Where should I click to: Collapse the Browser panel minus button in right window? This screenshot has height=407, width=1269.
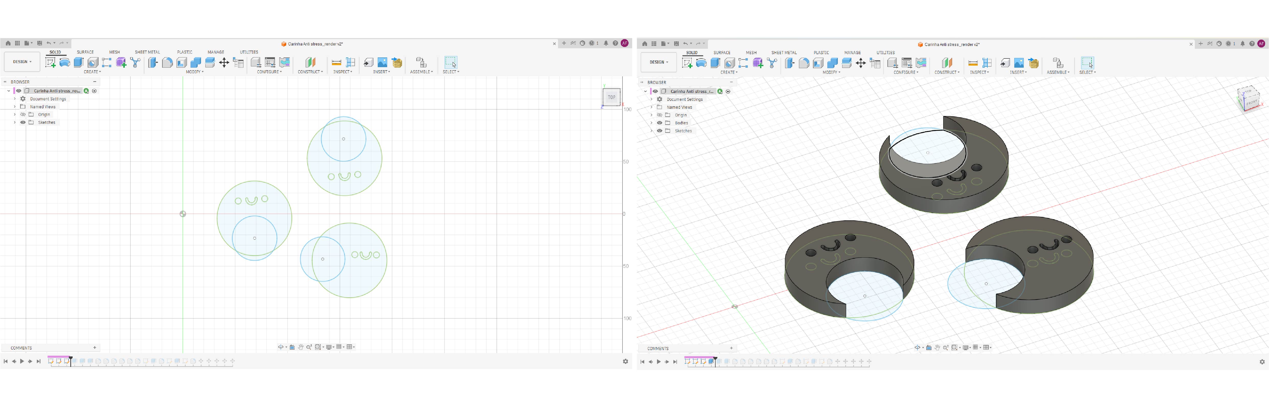[x=731, y=82]
